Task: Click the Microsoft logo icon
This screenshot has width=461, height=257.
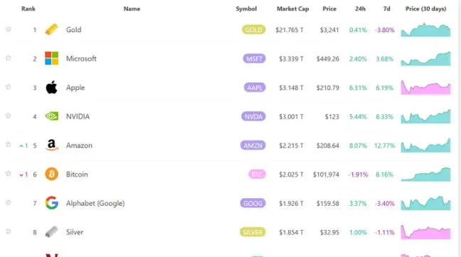Action: [51, 58]
